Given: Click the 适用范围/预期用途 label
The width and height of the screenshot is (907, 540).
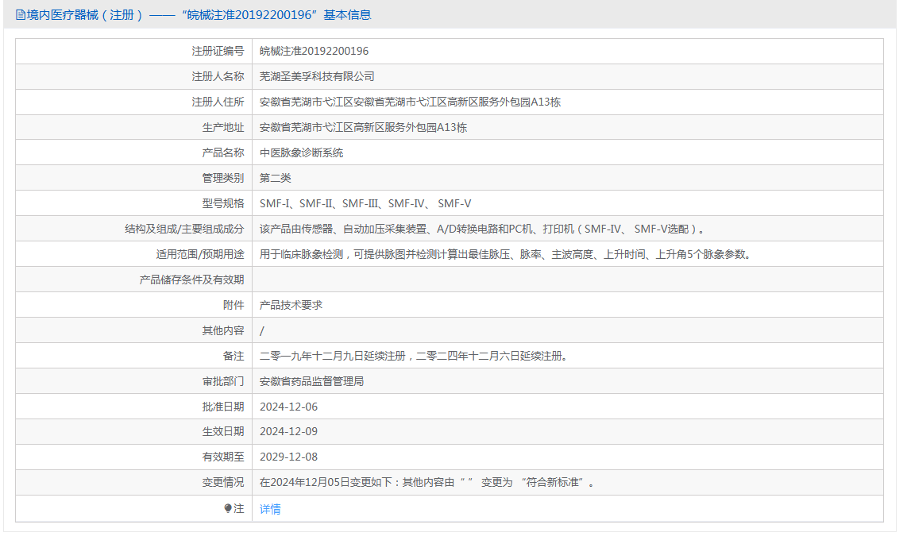Looking at the screenshot, I should click(x=200, y=254).
